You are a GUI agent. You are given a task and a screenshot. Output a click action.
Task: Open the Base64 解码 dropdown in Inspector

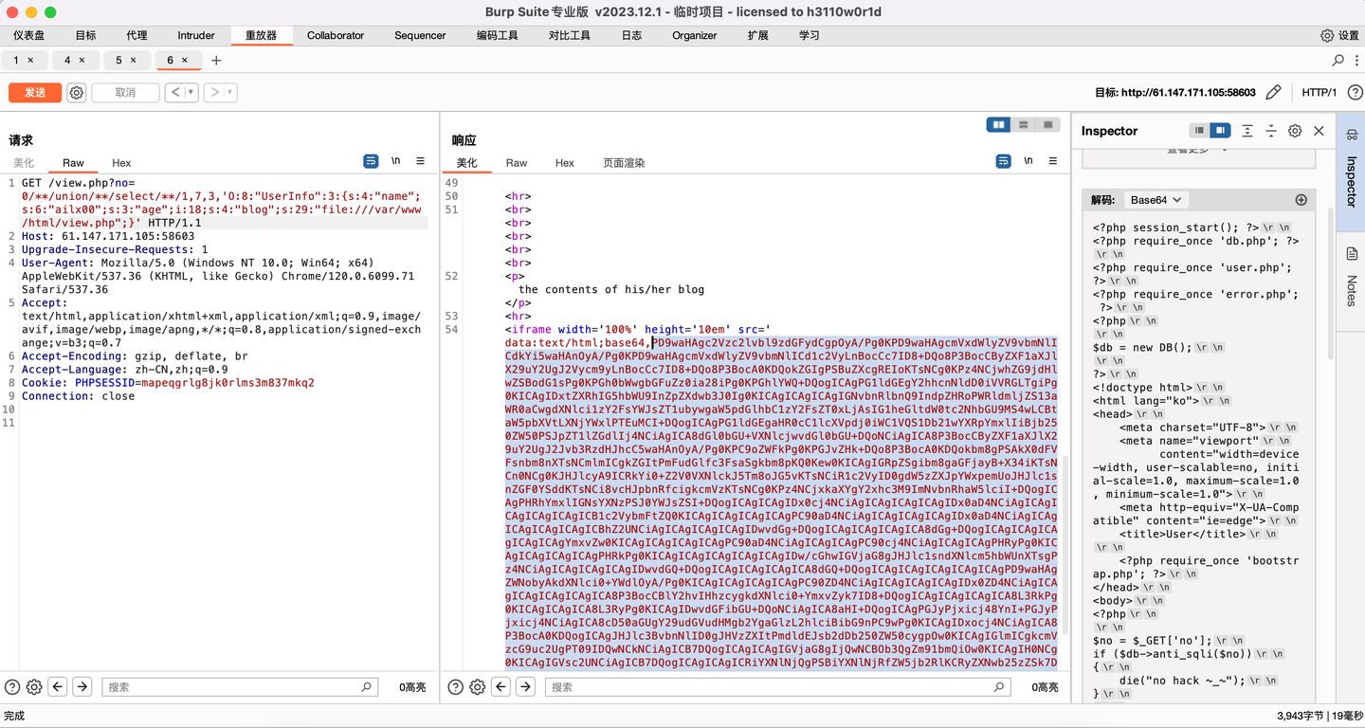click(1156, 199)
